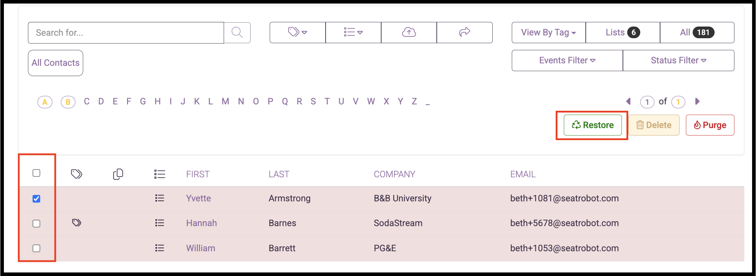The width and height of the screenshot is (756, 276).
Task: Click the cloud upload icon
Action: pos(409,33)
